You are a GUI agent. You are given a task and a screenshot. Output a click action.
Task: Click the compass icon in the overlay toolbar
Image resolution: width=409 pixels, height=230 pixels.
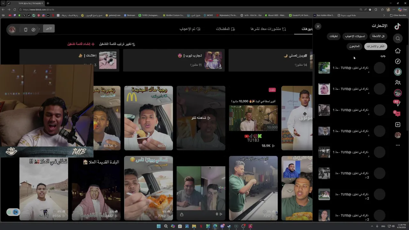(33, 30)
